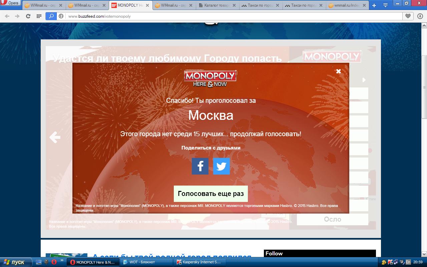Screen dimensions: 427x267
Task: Activate MONOPOLY Here taskbar button
Action: tap(93, 262)
